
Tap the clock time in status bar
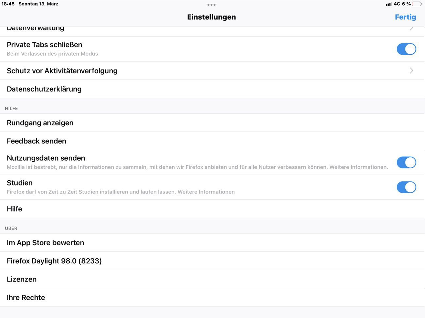[8, 4]
